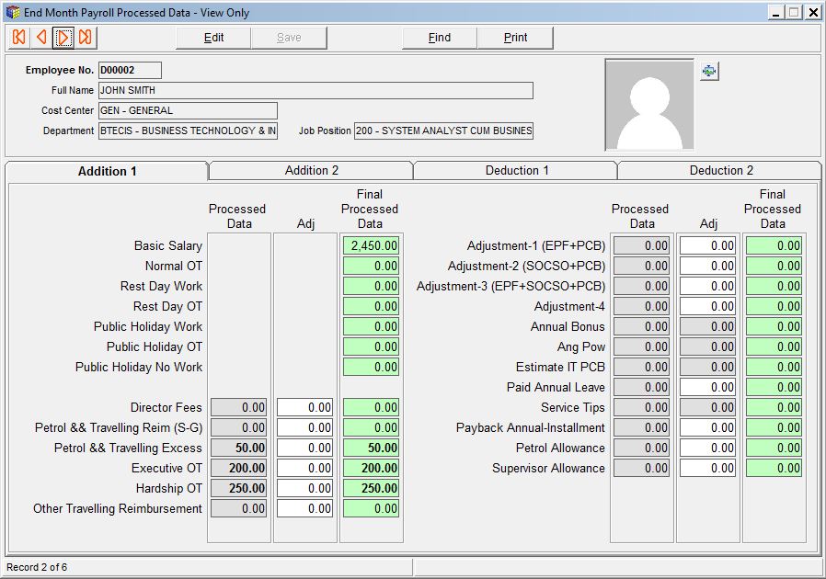
Task: Click the 'Hardship OT' label
Action: [x=169, y=488]
